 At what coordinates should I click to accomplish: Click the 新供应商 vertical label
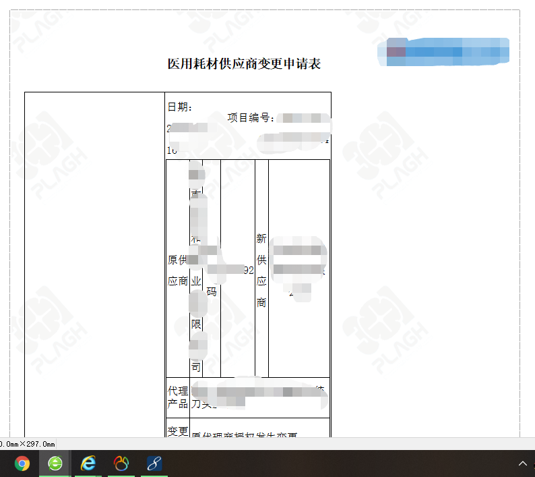pyautogui.click(x=261, y=271)
